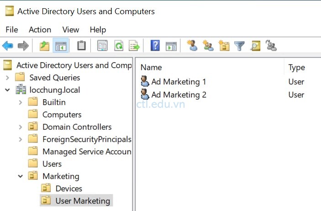Click the clipboard paste toolbar icon
Viewport: 321px width, 211px height.
pos(81,46)
